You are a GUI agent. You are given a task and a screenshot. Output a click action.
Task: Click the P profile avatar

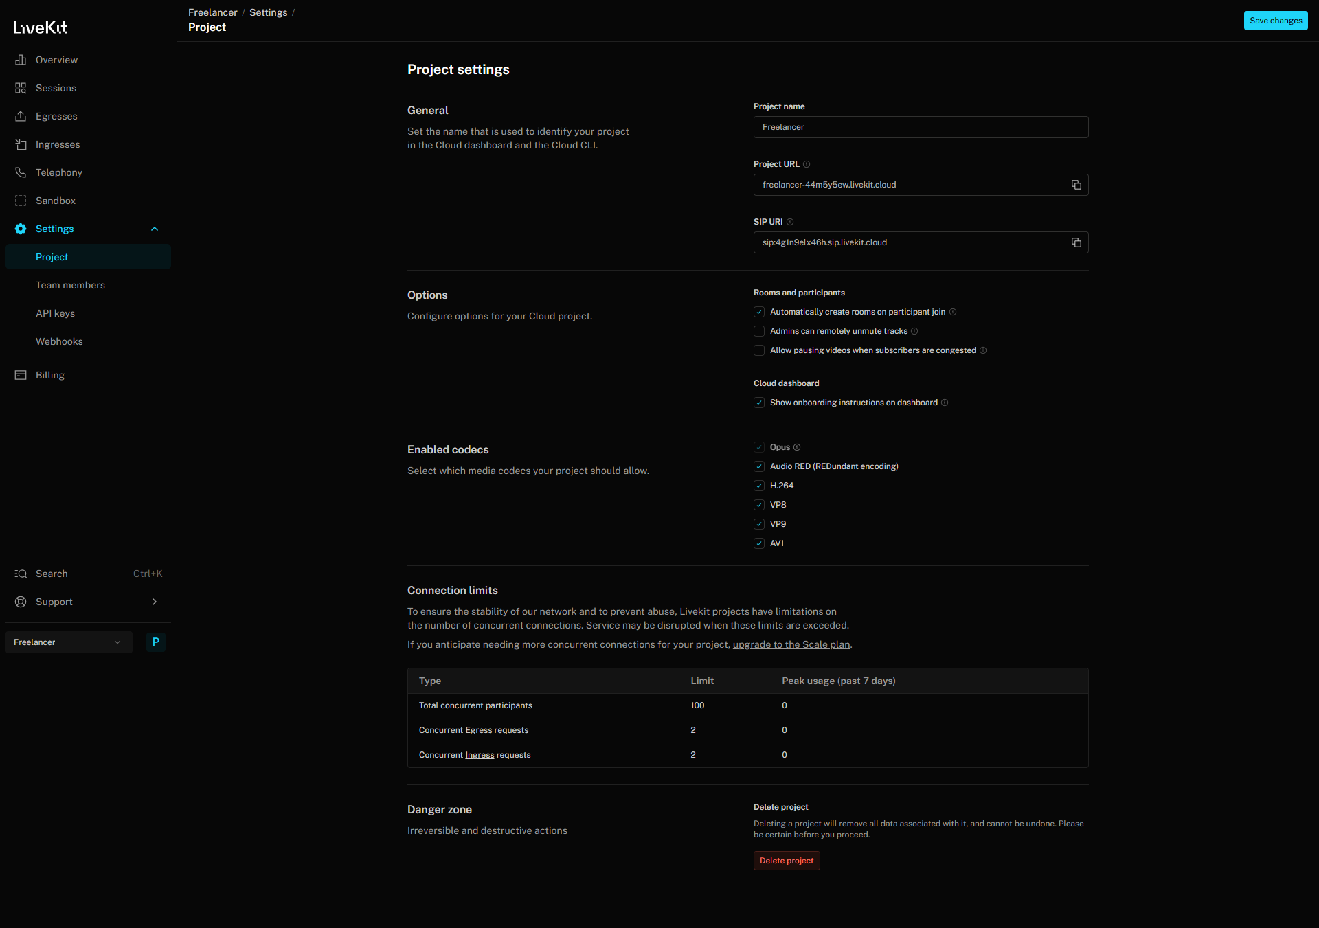(x=156, y=642)
